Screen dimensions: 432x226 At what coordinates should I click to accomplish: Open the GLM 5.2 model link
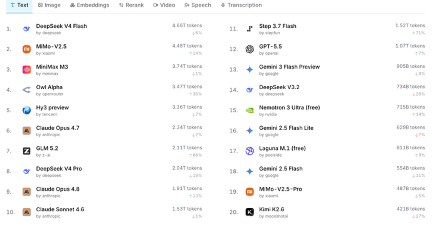tap(47, 148)
